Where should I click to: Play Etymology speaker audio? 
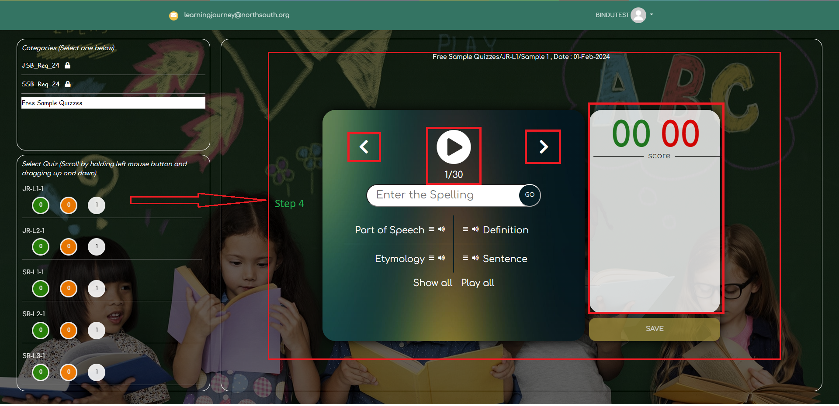[x=442, y=258]
